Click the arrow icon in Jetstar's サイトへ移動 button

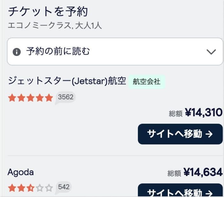[209, 134]
